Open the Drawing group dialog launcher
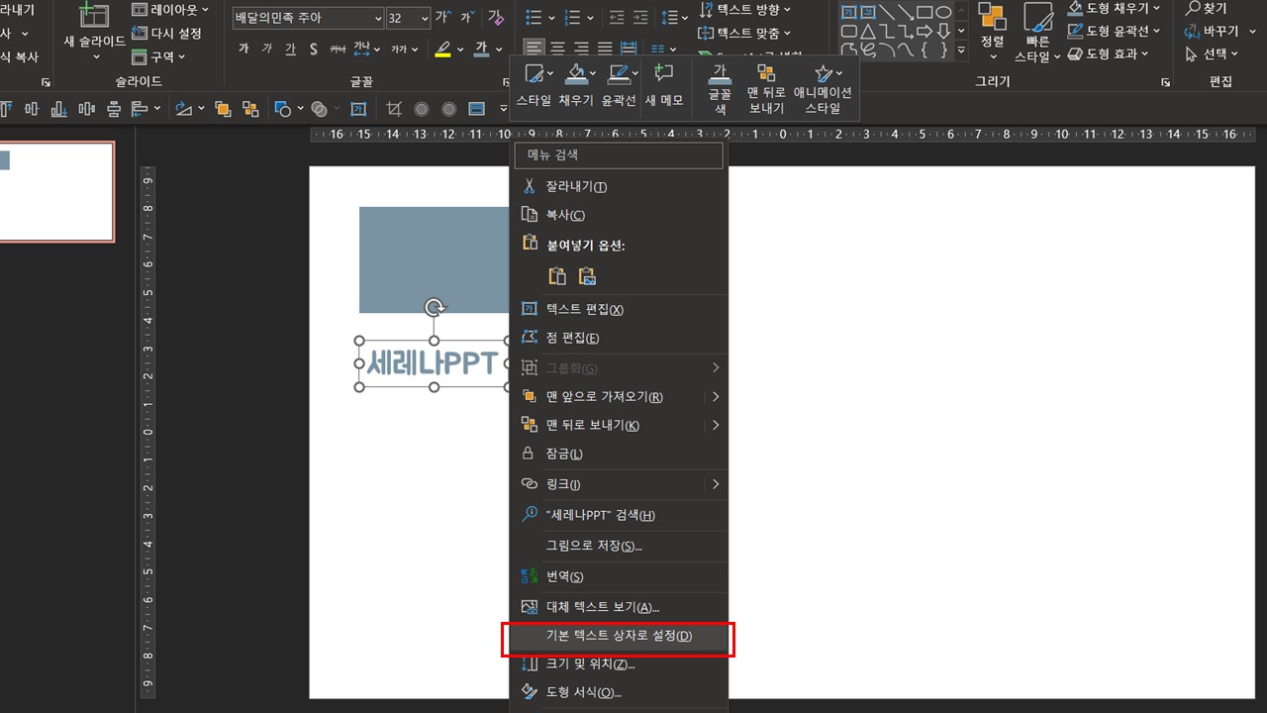1267x713 pixels. click(1166, 82)
